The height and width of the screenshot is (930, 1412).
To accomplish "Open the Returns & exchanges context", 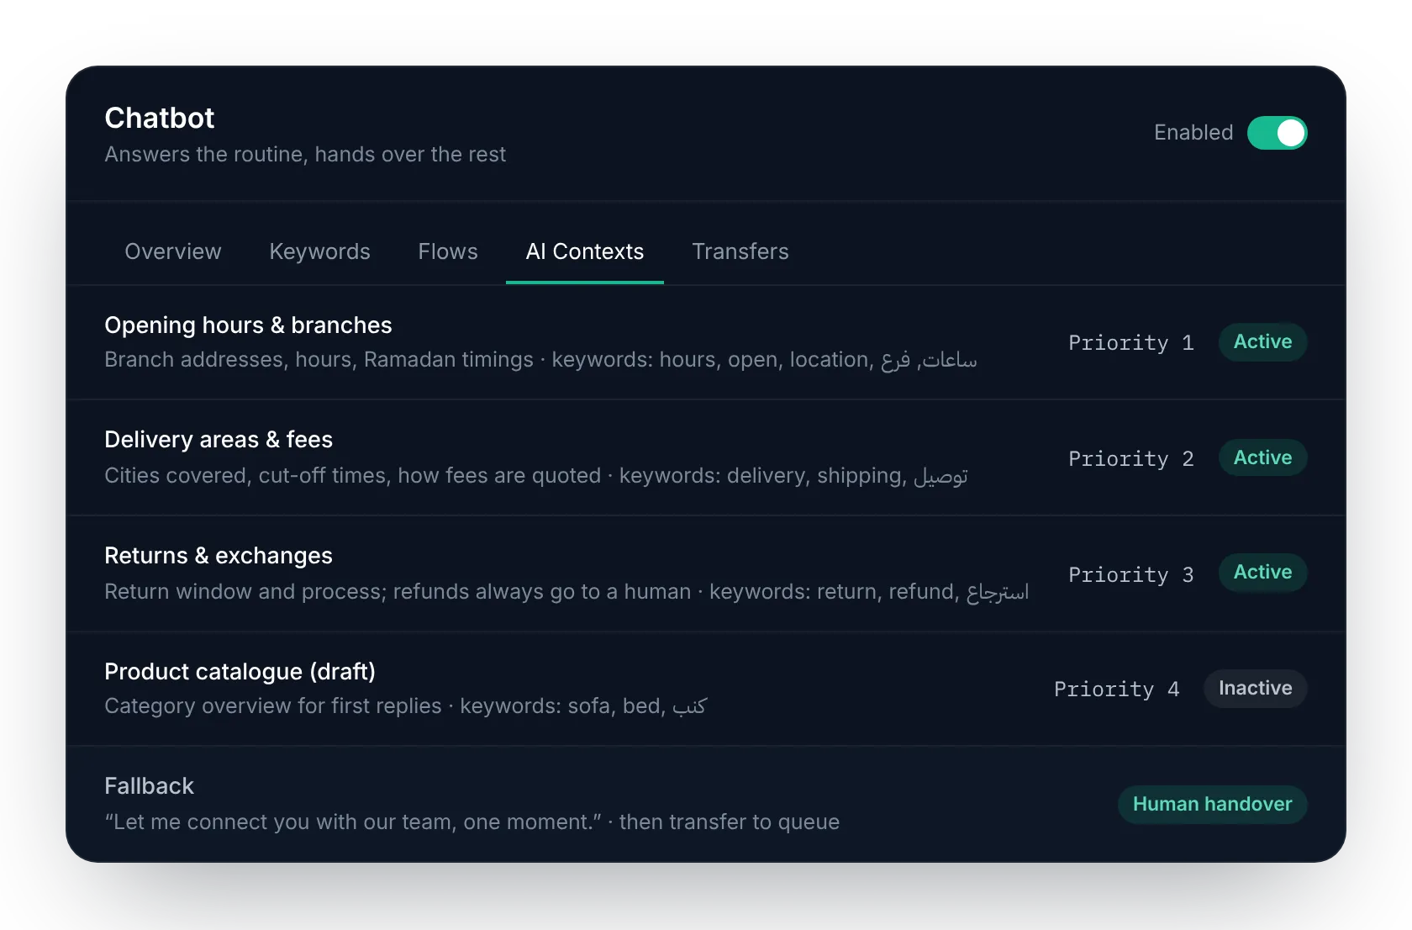I will [x=706, y=574].
